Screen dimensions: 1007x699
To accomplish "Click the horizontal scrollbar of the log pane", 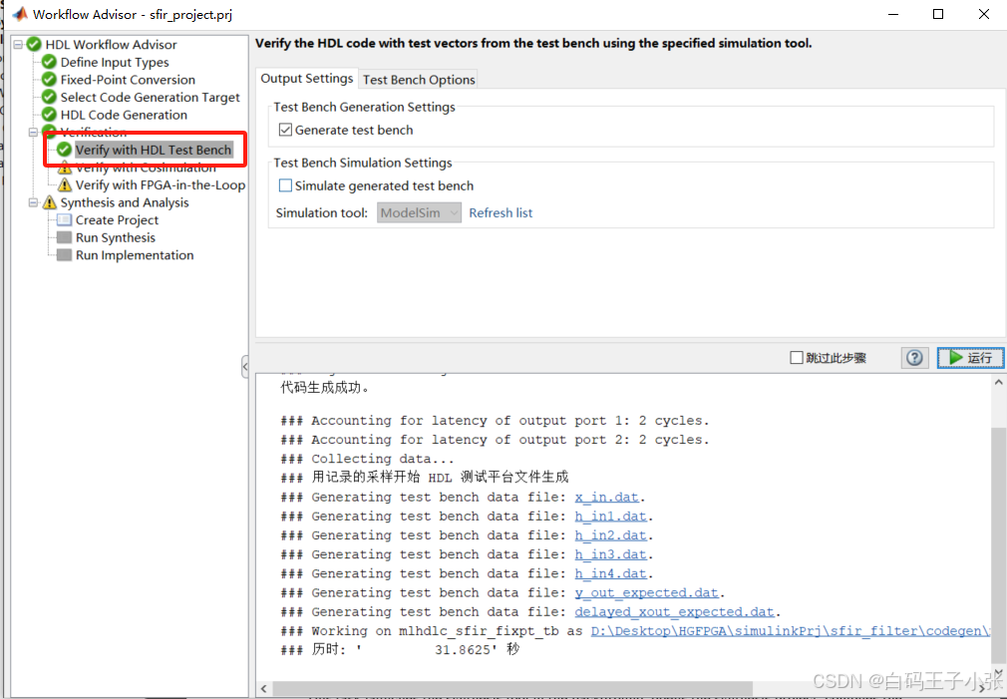I will [x=511, y=688].
